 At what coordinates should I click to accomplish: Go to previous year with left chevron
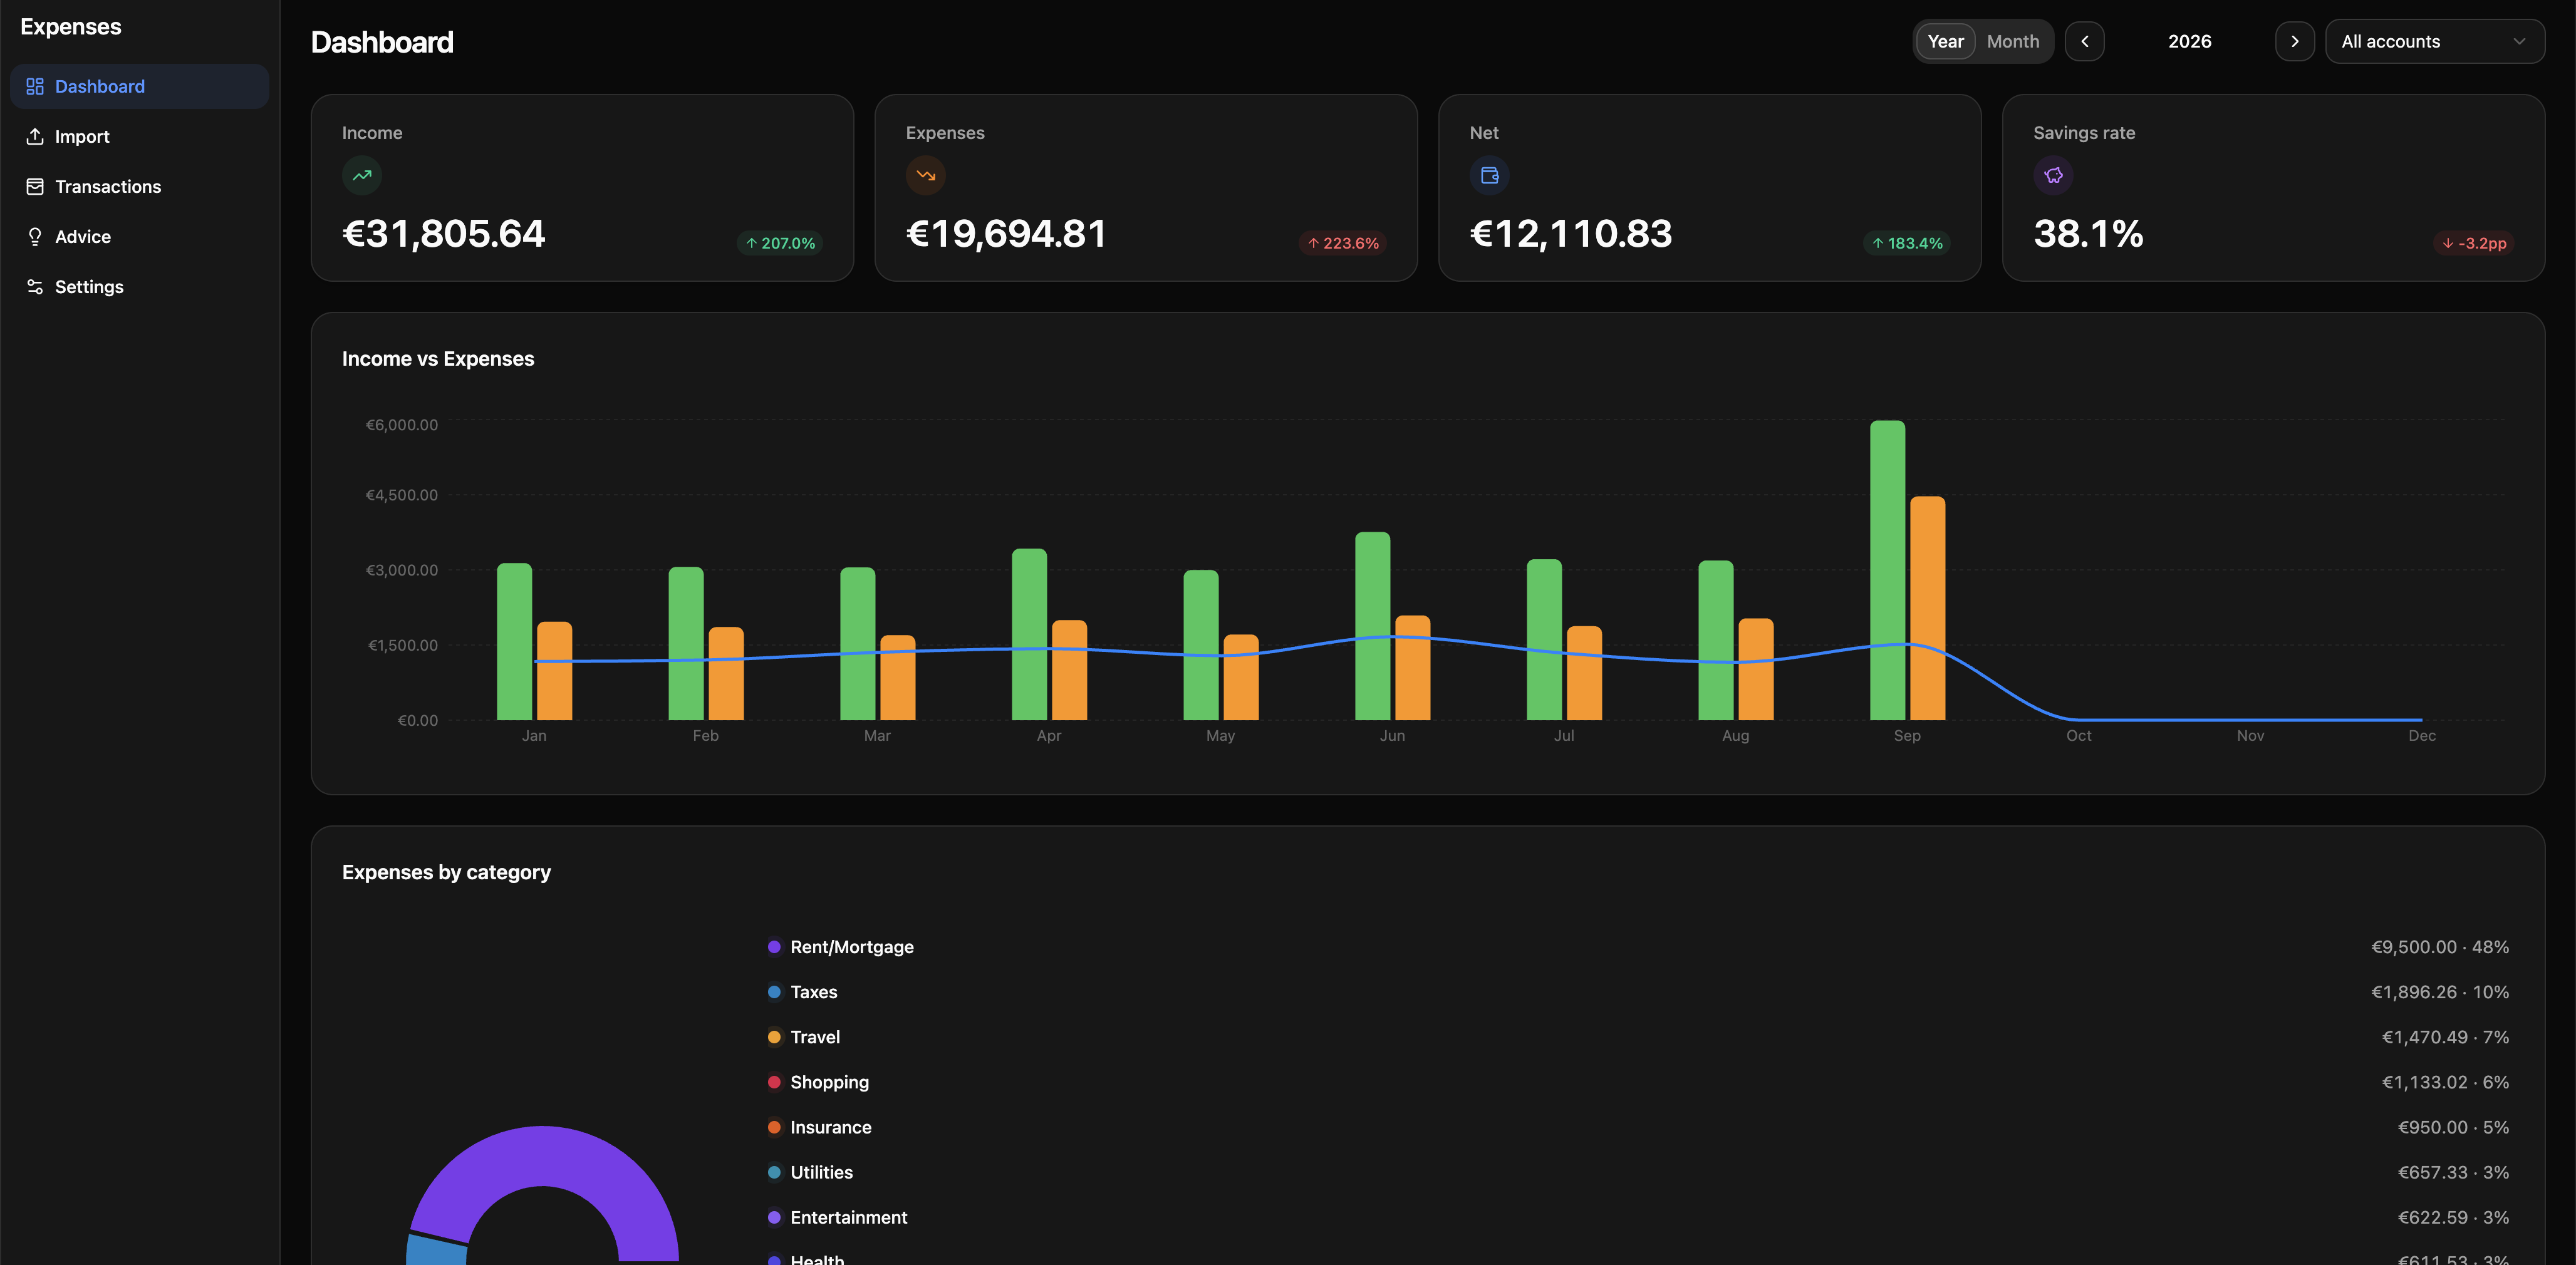click(x=2085, y=41)
